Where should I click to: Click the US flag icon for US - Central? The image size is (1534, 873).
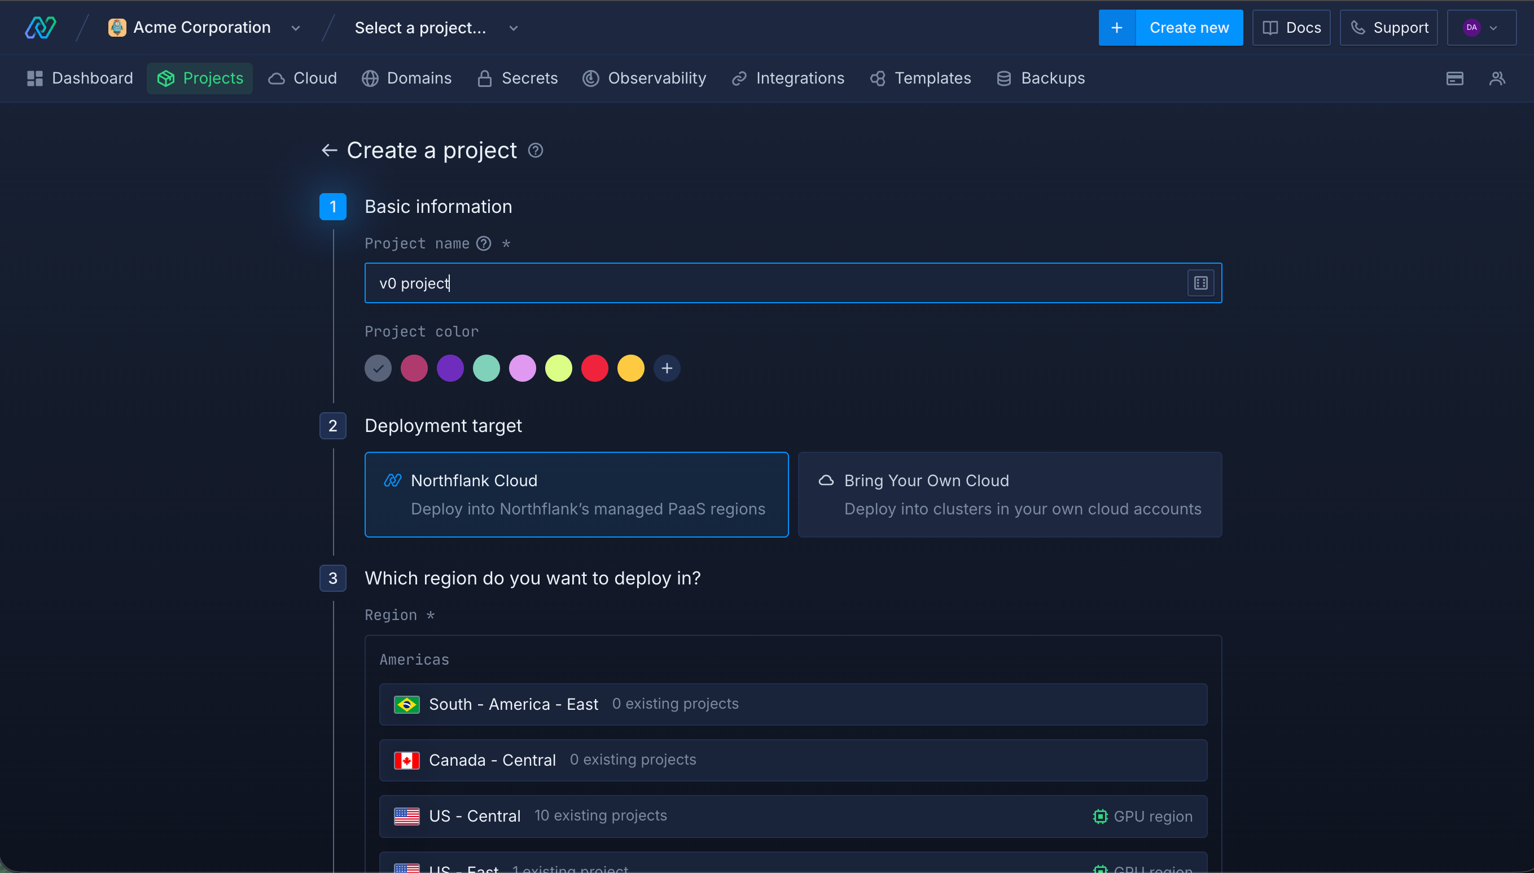point(407,817)
